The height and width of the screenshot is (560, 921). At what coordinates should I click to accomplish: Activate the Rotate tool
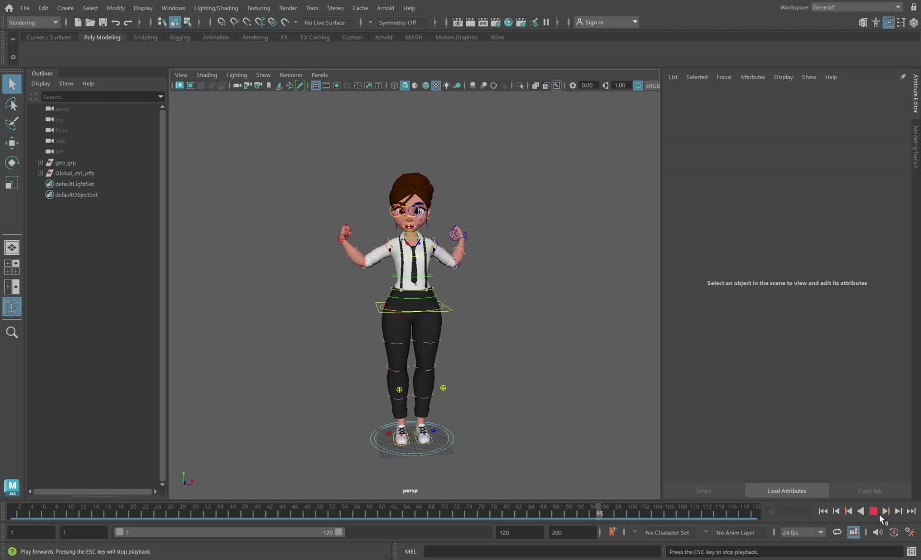coord(12,163)
